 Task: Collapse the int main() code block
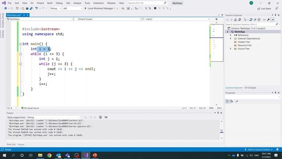21,44
